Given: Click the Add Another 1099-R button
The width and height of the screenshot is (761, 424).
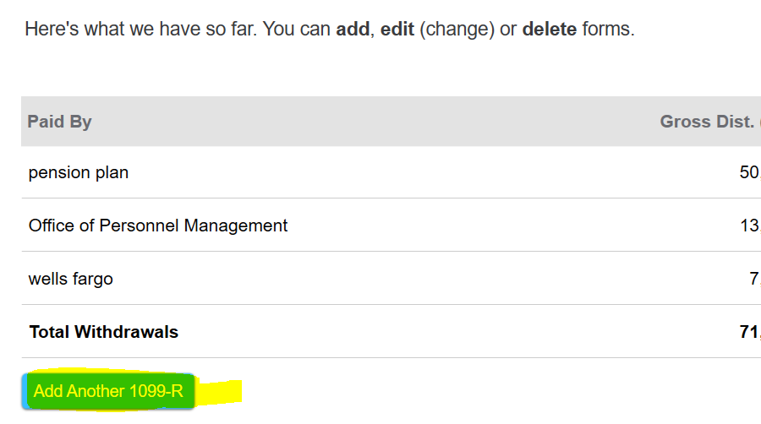Looking at the screenshot, I should 108,390.
